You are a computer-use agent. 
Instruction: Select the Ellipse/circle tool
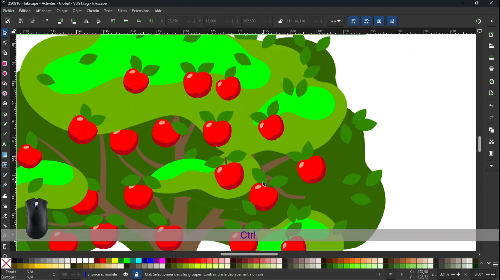click(x=5, y=74)
